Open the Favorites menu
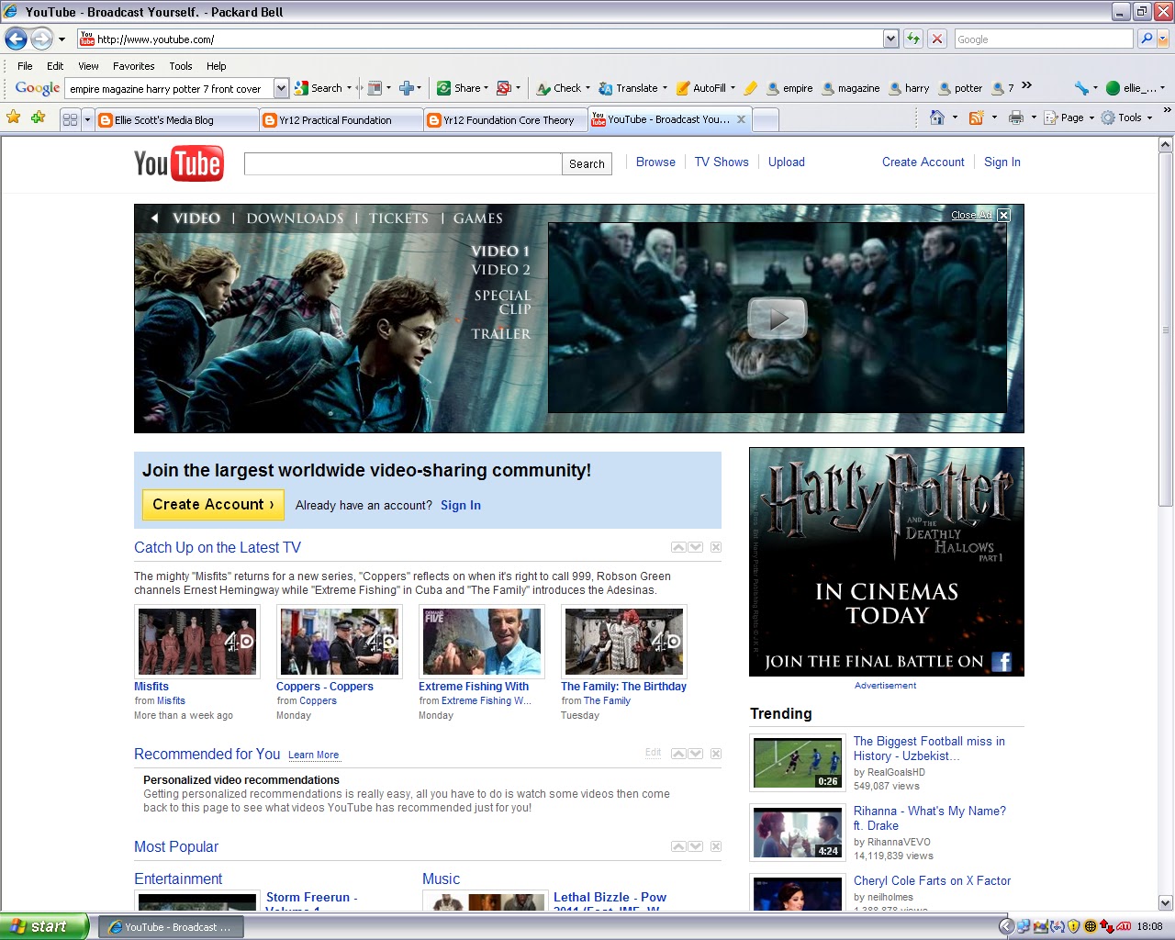This screenshot has height=940, width=1175. coord(134,66)
